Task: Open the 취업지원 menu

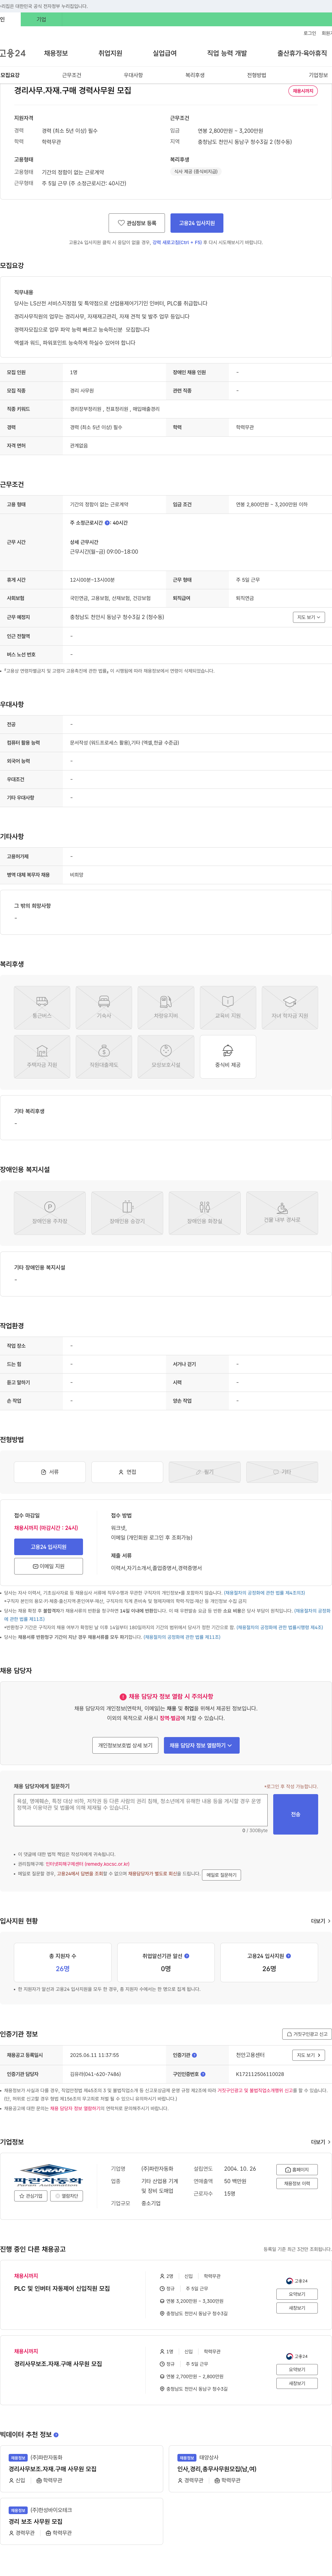Action: pos(110,53)
